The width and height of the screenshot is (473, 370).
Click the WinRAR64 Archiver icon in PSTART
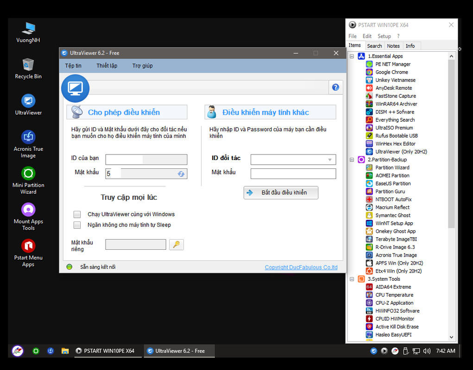click(x=369, y=104)
